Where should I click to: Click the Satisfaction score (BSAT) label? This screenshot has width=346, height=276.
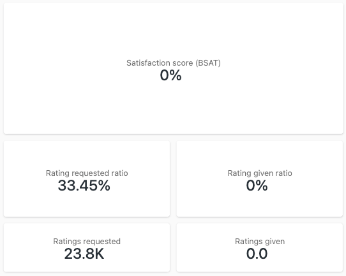pyautogui.click(x=174, y=63)
